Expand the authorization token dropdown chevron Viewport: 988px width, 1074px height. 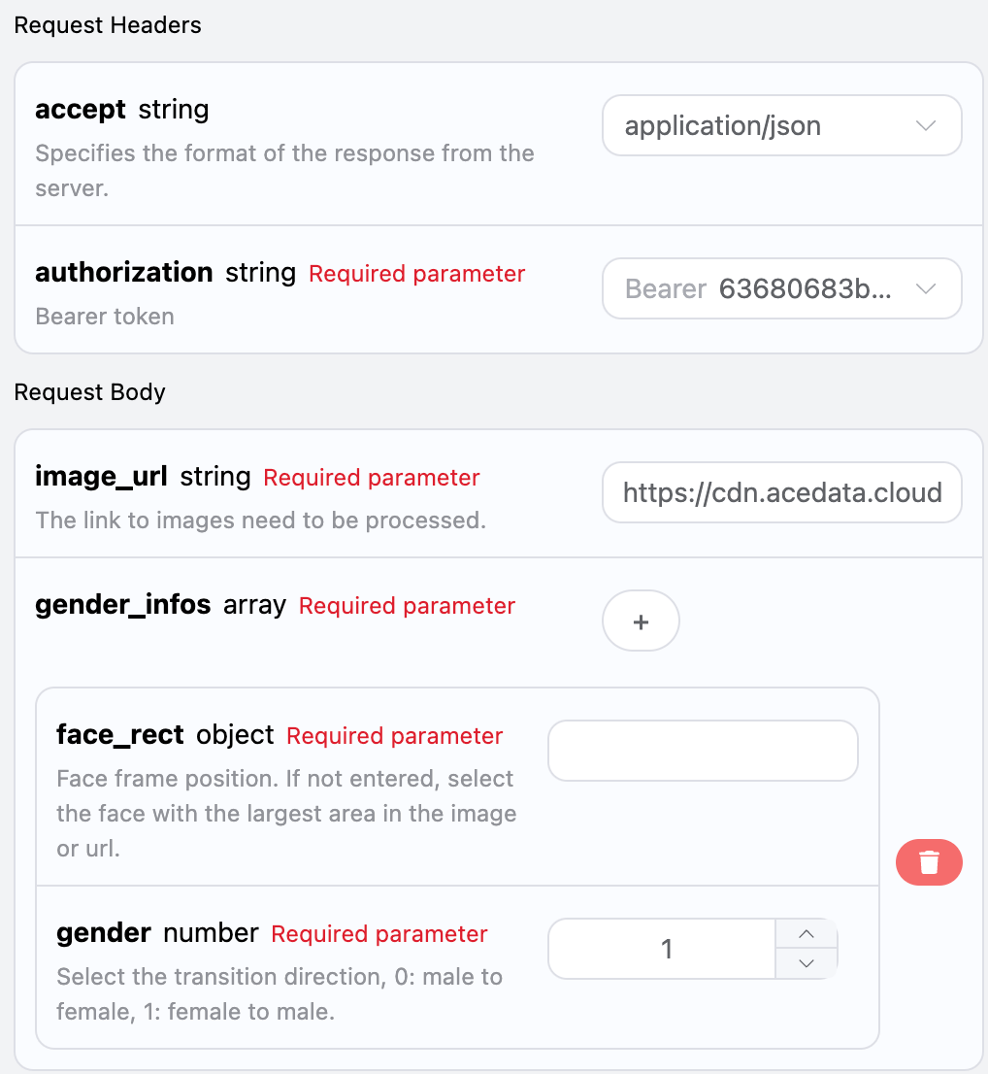pyautogui.click(x=926, y=288)
